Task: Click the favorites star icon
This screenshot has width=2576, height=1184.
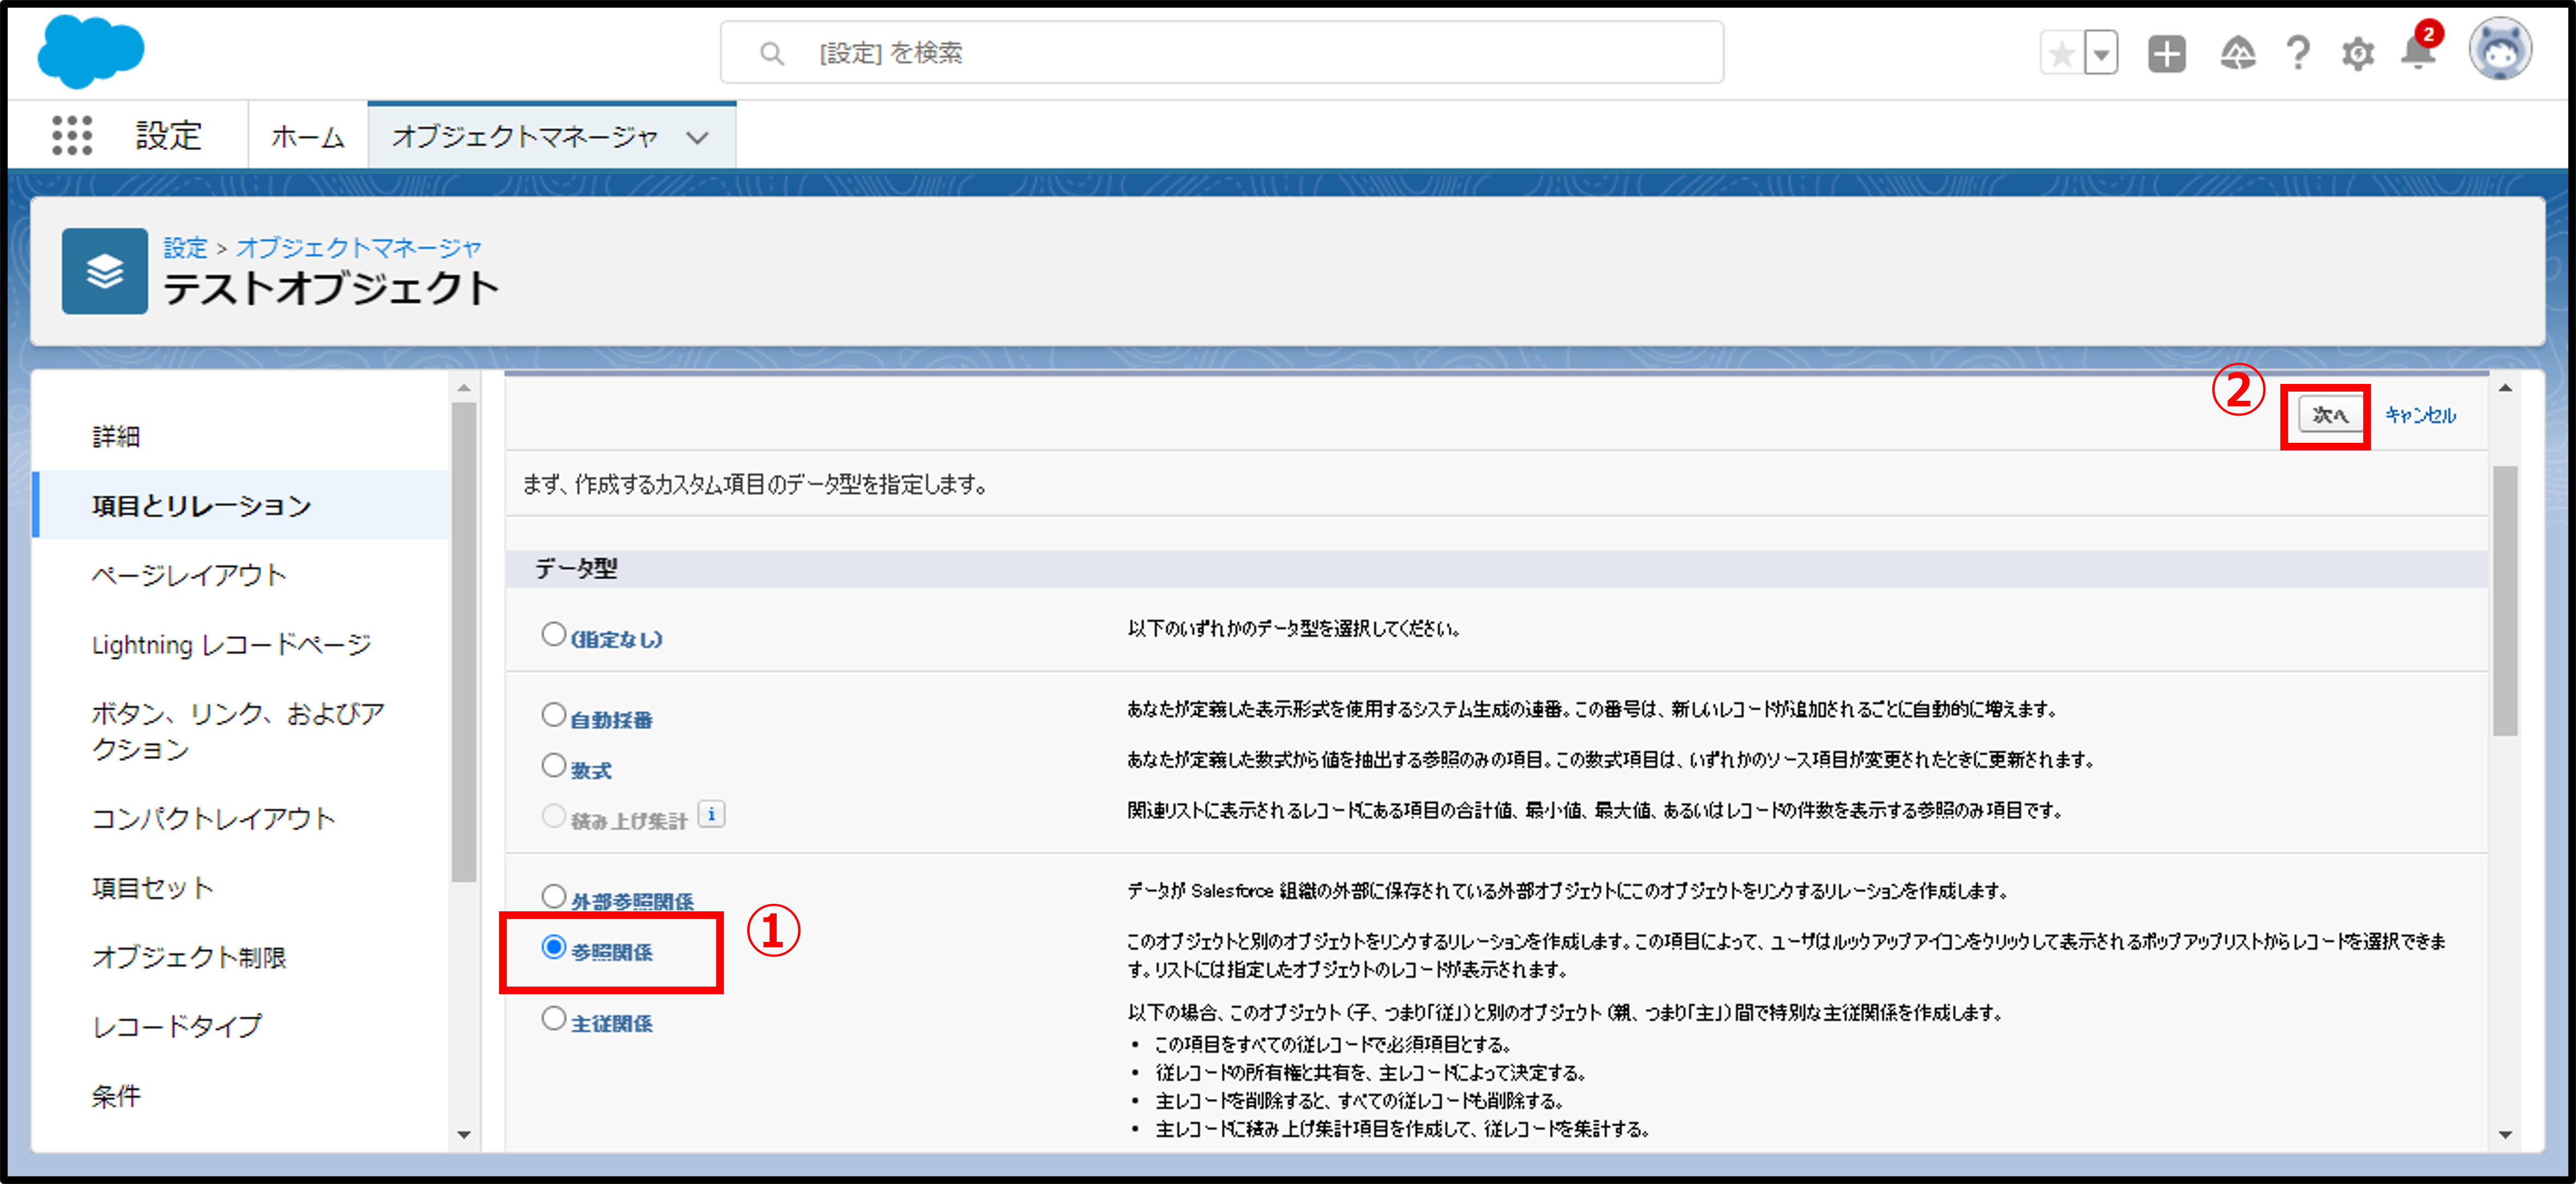Action: 2061,54
